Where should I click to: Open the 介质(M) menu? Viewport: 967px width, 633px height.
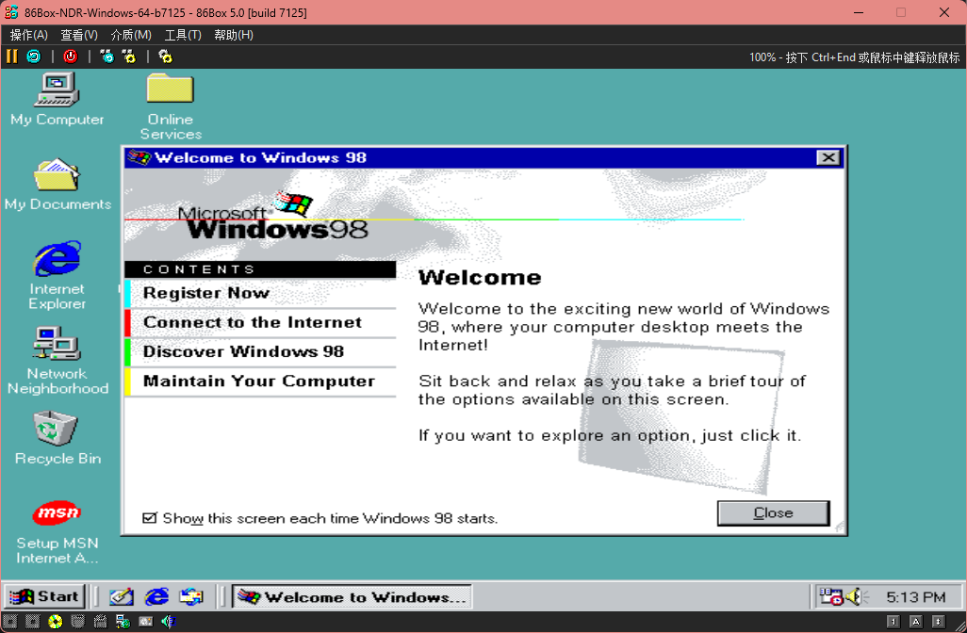point(131,35)
